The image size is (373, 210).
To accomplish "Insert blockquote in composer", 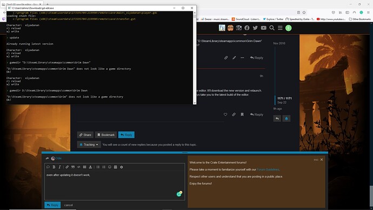I will [x=73, y=167].
